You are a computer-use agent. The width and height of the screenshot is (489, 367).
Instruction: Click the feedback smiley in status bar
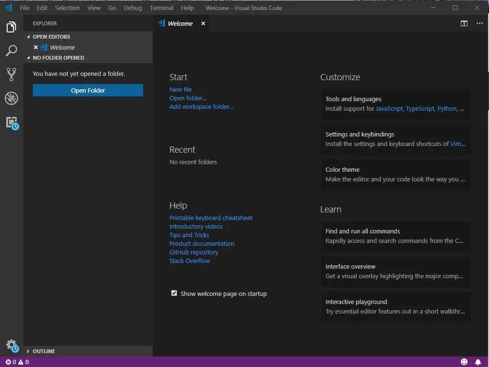464,362
